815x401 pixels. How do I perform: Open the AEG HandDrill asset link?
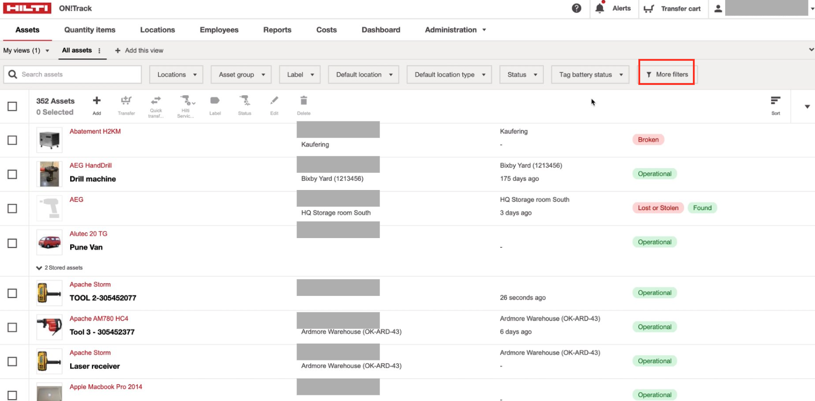91,166
